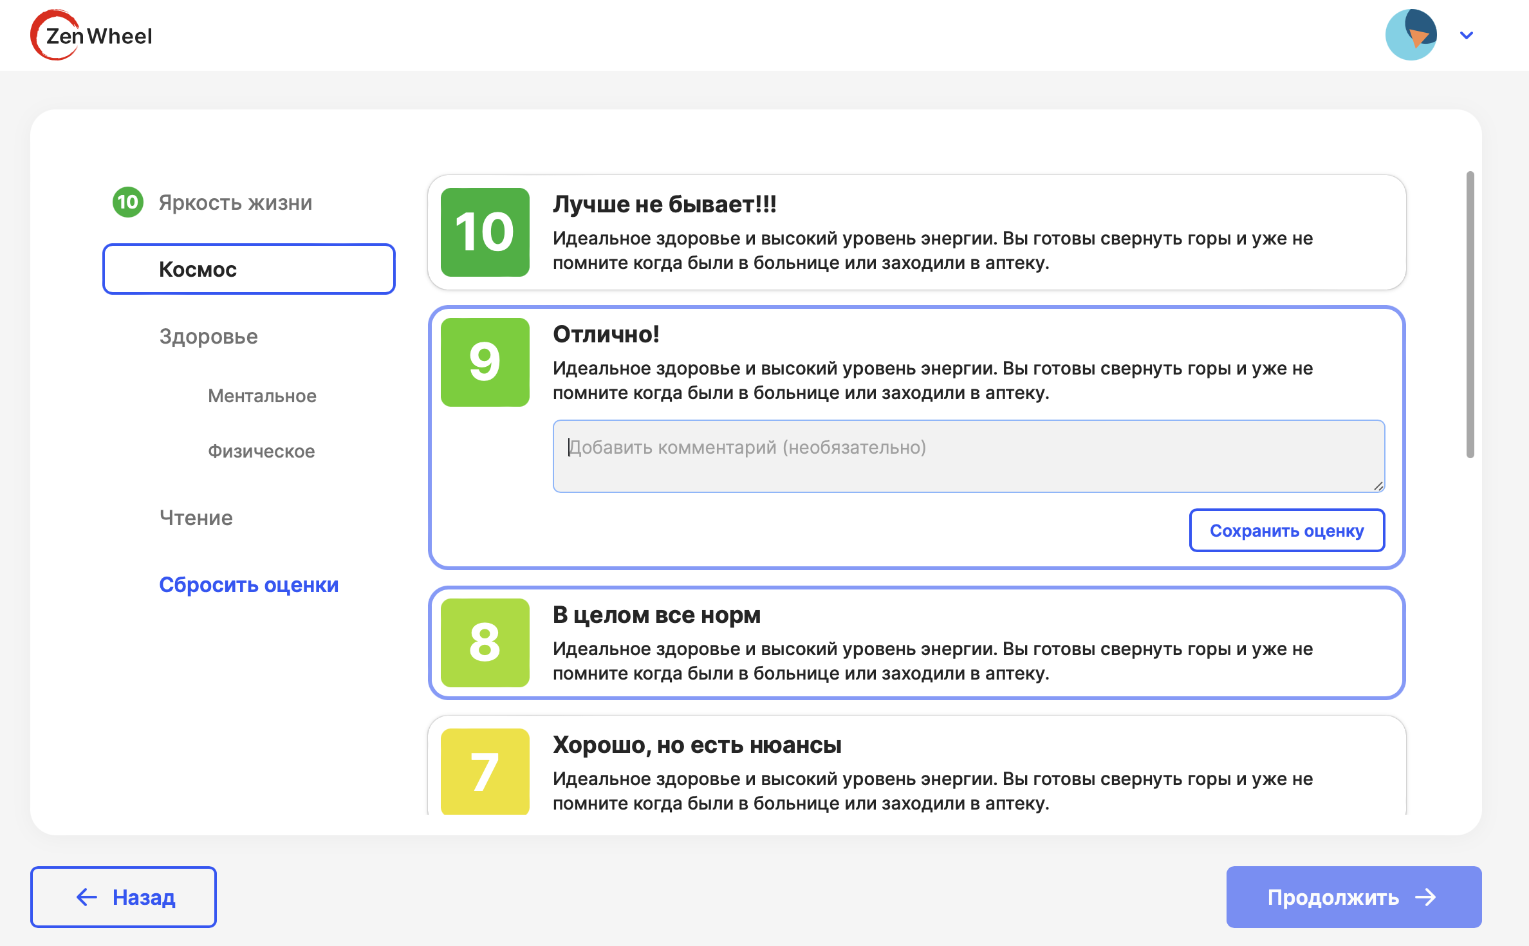Click the badge showing 10 next to Яркость жизни

(x=127, y=202)
